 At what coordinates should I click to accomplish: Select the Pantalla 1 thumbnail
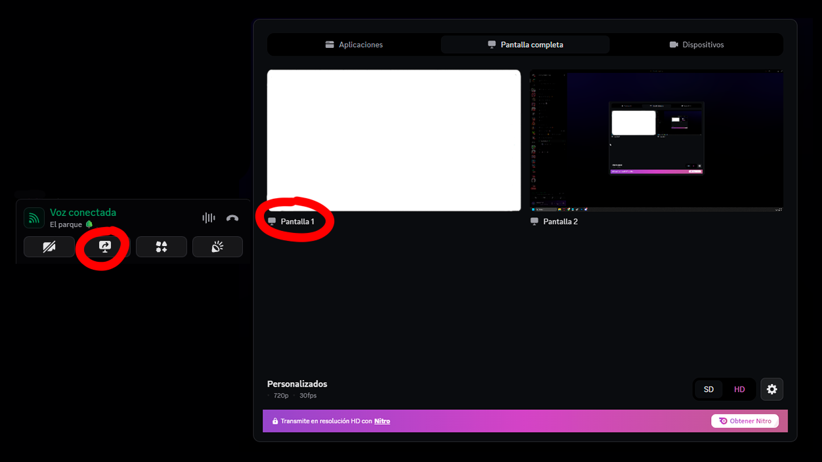click(393, 140)
